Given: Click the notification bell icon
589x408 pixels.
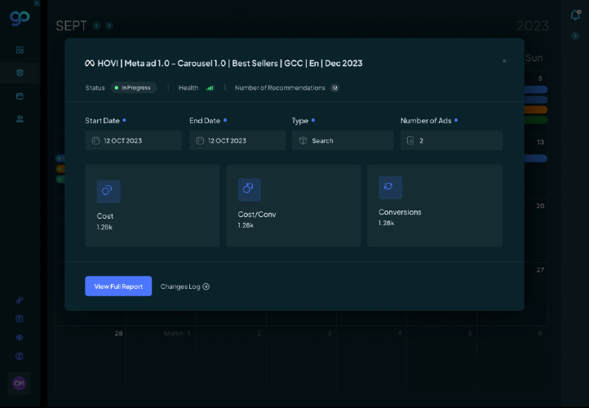Looking at the screenshot, I should tap(577, 14).
